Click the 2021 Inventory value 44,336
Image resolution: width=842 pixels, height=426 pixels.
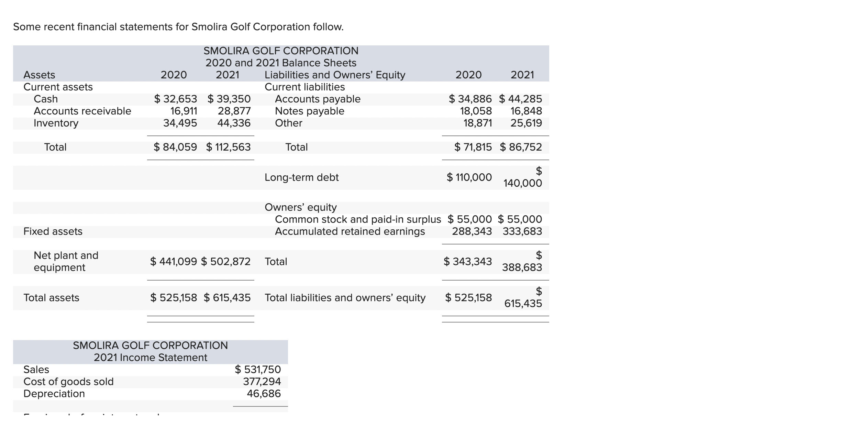pos(234,123)
